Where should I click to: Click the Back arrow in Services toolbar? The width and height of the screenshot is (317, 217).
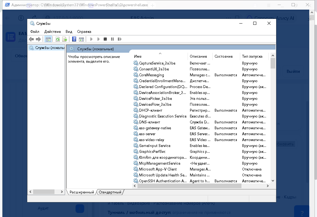coord(31,39)
